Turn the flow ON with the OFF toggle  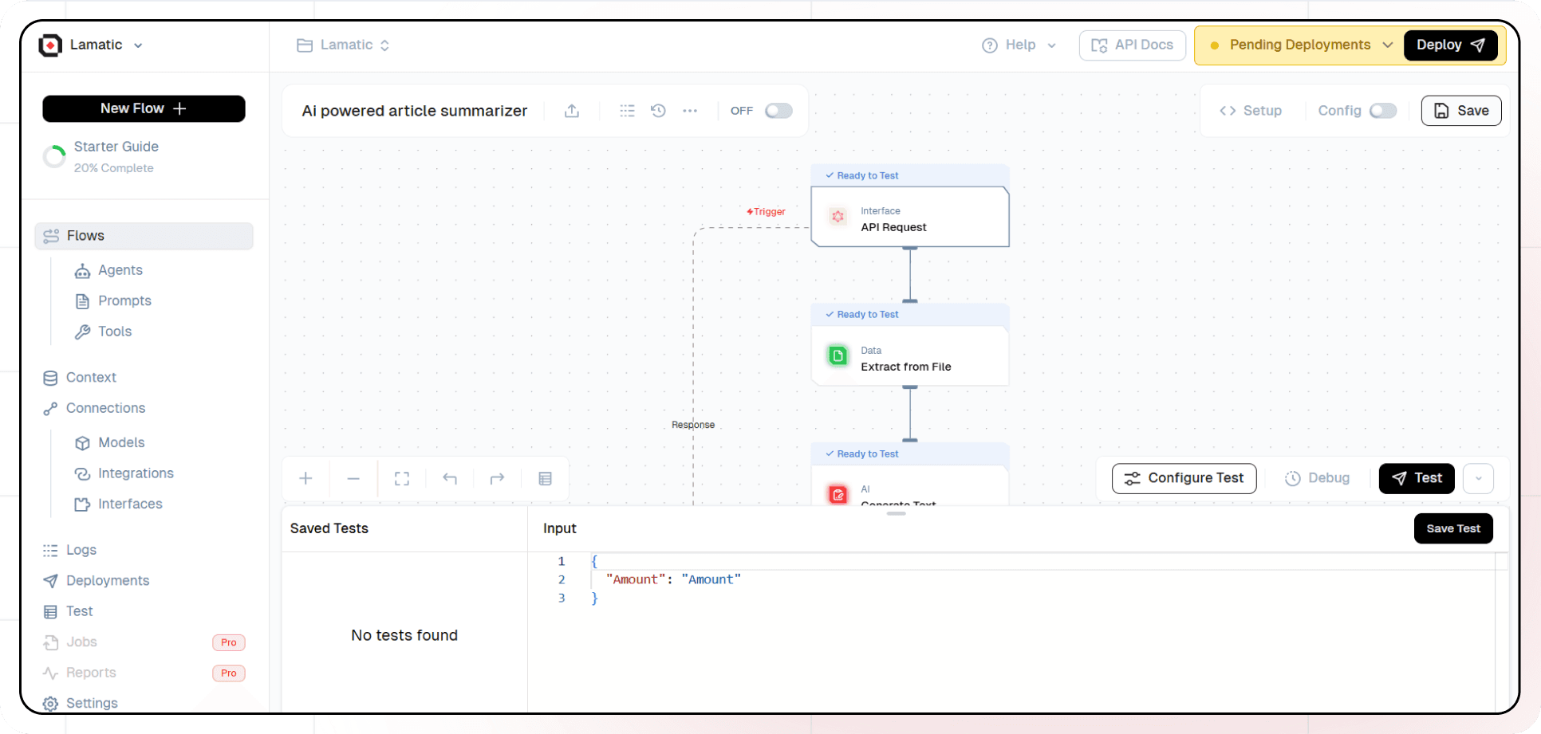(778, 111)
